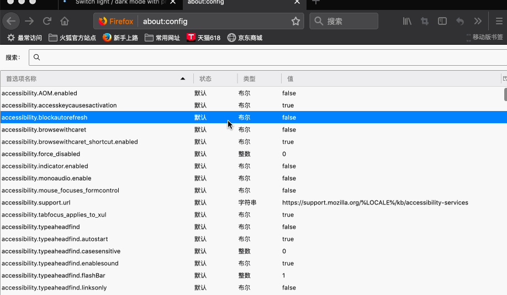The image size is (507, 295).
Task: Open the hamburger application menu
Action: pyautogui.click(x=499, y=22)
